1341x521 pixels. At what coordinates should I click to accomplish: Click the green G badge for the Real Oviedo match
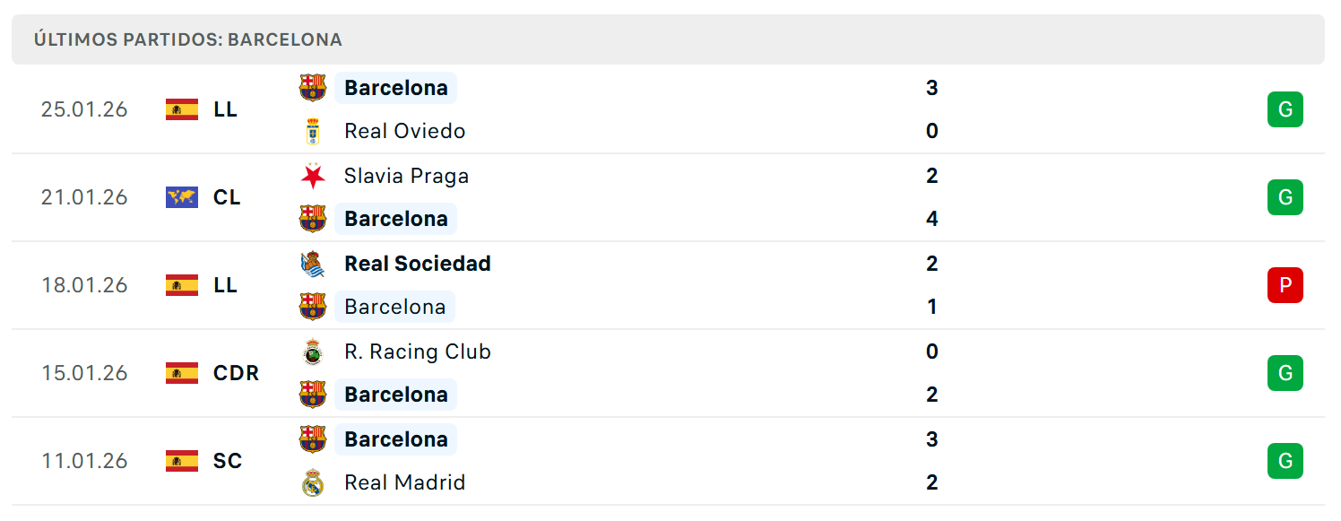click(x=1285, y=109)
